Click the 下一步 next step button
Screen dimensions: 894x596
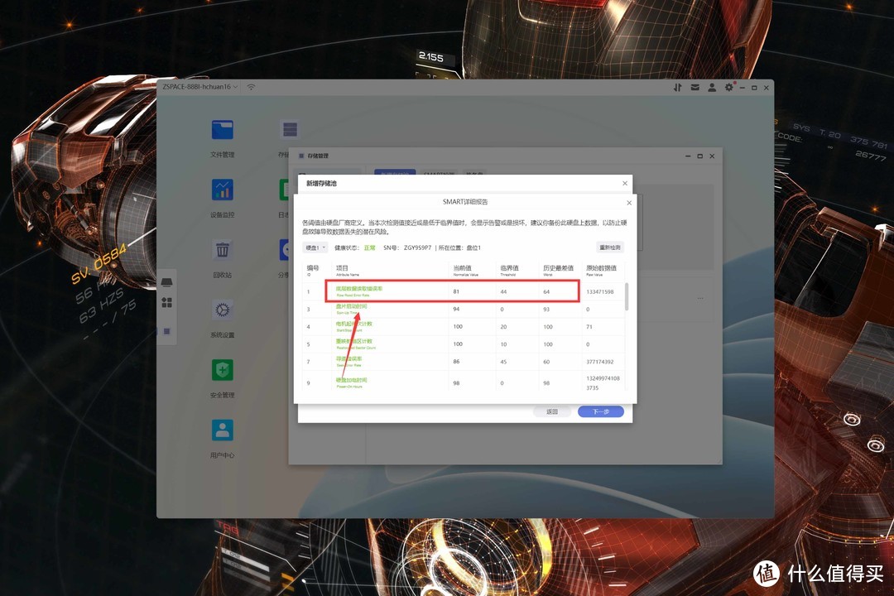[600, 411]
